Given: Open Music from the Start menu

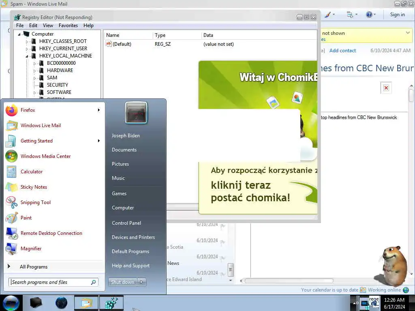Looking at the screenshot, I should click(118, 178).
